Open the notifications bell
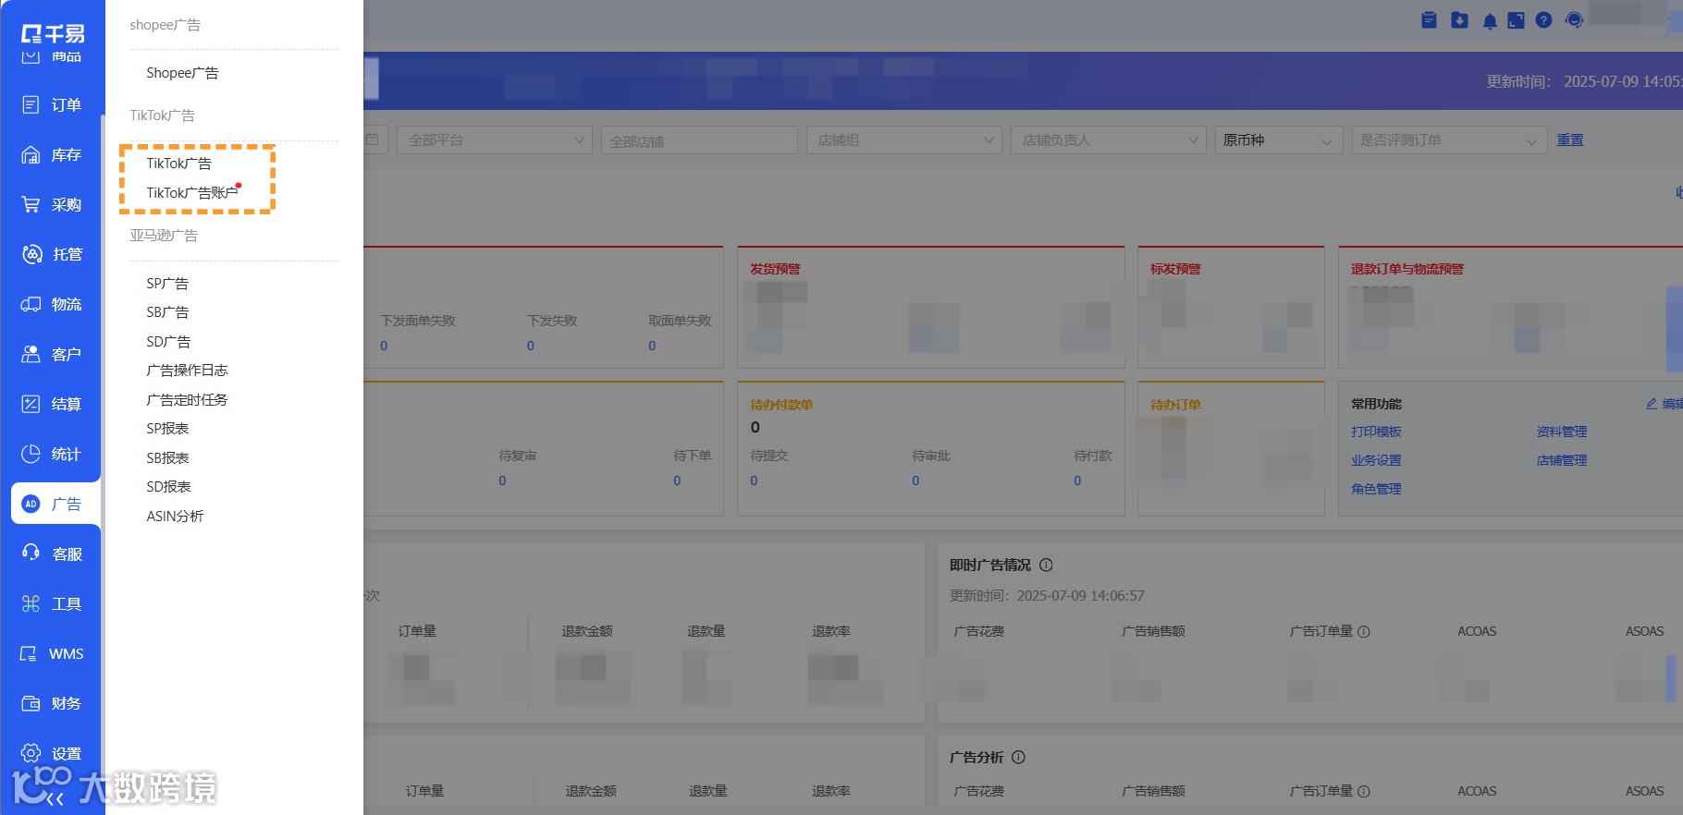Screen dimensions: 1683x815 point(1490,21)
